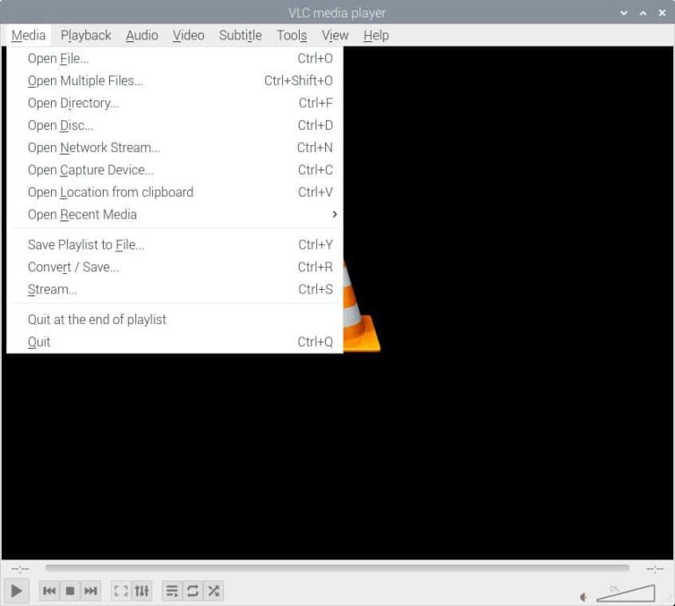Open the Tools menu
This screenshot has width=675, height=606.
point(291,35)
